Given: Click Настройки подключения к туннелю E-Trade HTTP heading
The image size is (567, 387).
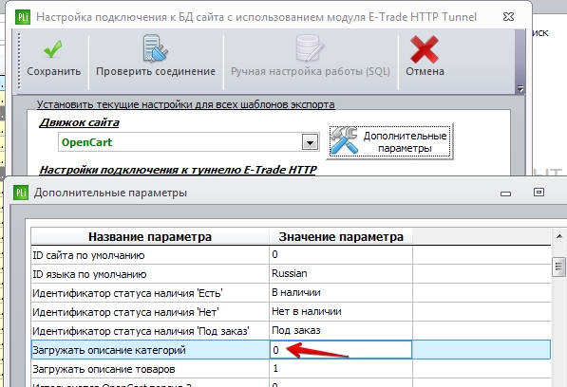Looking at the screenshot, I should point(178,170).
